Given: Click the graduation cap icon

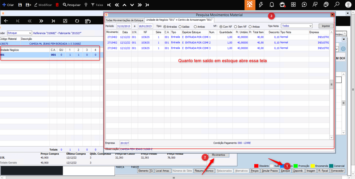Looking at the screenshot, I should (282, 5).
